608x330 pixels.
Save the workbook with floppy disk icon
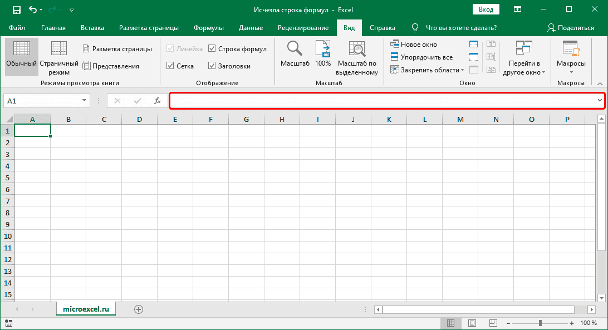[16, 9]
